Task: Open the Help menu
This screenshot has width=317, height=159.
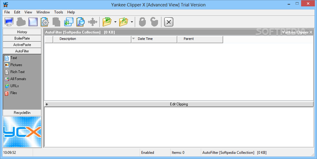Action: click(71, 12)
